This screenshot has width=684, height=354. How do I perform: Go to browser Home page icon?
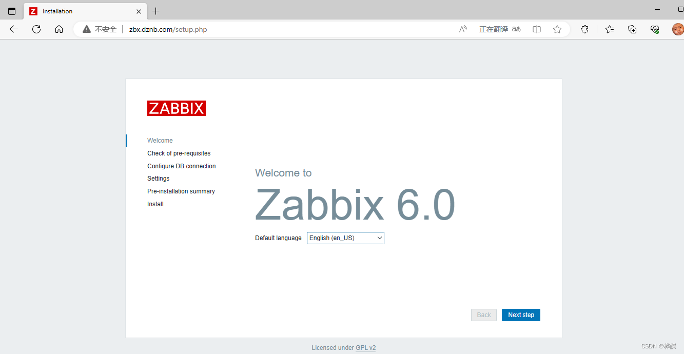click(x=59, y=29)
